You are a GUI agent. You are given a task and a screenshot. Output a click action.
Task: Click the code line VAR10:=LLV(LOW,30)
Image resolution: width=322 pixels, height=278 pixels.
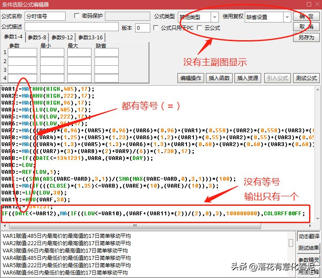pos(34,193)
